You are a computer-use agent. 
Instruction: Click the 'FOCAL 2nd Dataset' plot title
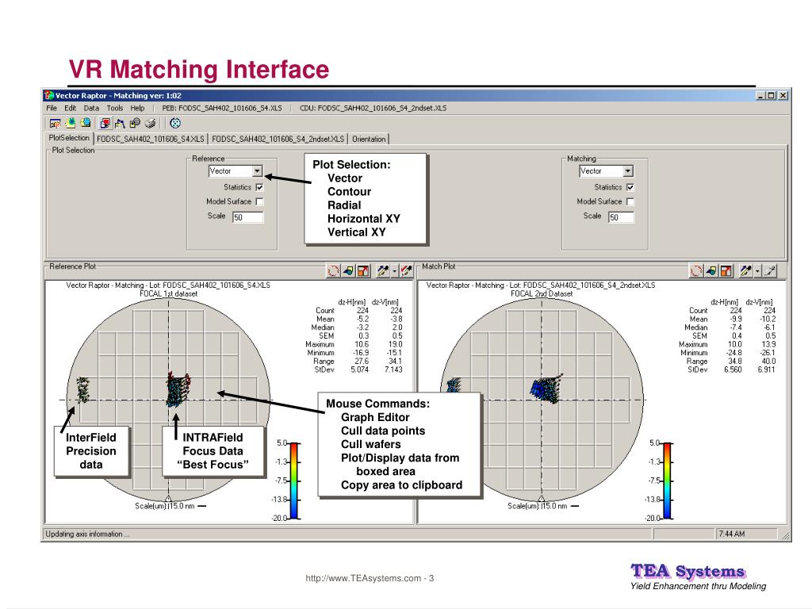pyautogui.click(x=542, y=293)
